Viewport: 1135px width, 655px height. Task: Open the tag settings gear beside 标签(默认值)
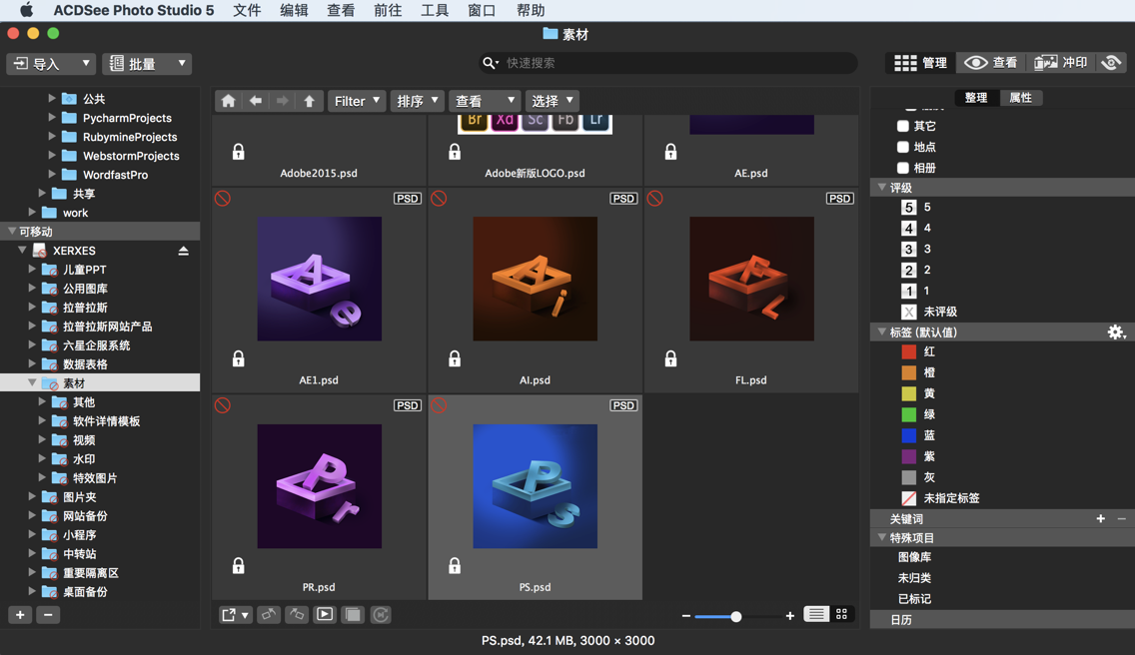(x=1116, y=331)
